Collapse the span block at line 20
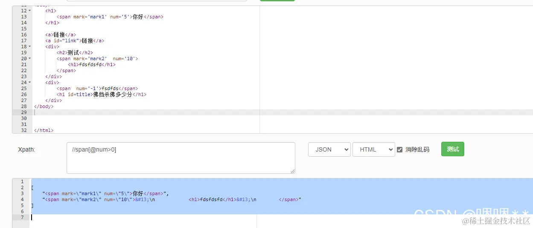The height and width of the screenshot is (228, 533). click(29, 58)
